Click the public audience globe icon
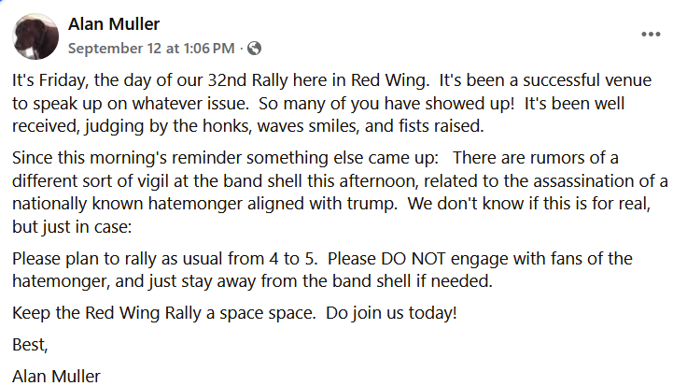This screenshot has width=673, height=386. coord(254,48)
